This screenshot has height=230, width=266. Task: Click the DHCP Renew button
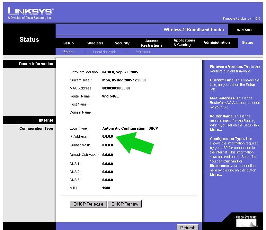pos(125,204)
